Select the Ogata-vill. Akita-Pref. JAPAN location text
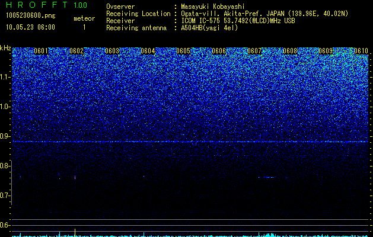The width and height of the screenshot is (373, 237). point(264,14)
